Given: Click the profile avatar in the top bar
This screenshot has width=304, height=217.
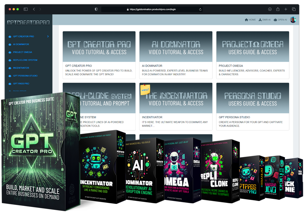Looking at the screenshot, I should point(293,20).
